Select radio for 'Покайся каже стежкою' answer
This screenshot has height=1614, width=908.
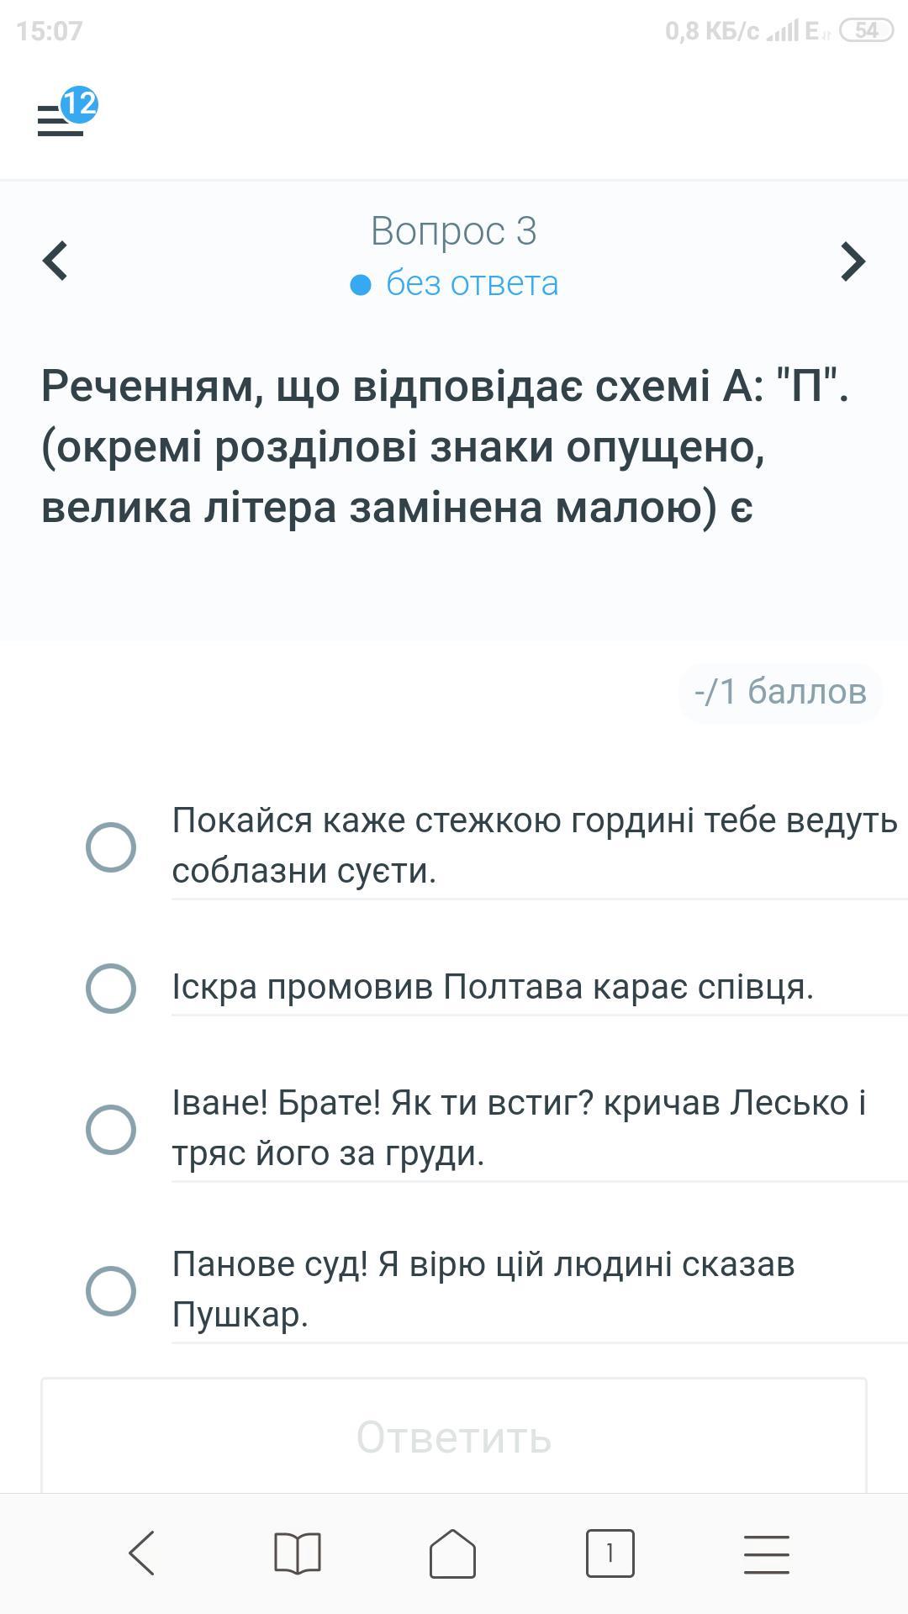pyautogui.click(x=111, y=847)
